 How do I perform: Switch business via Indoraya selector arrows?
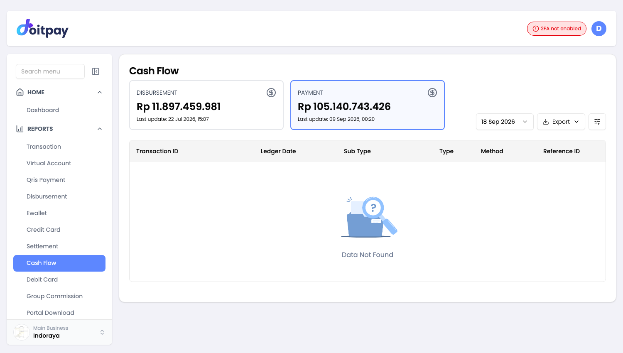pos(102,332)
